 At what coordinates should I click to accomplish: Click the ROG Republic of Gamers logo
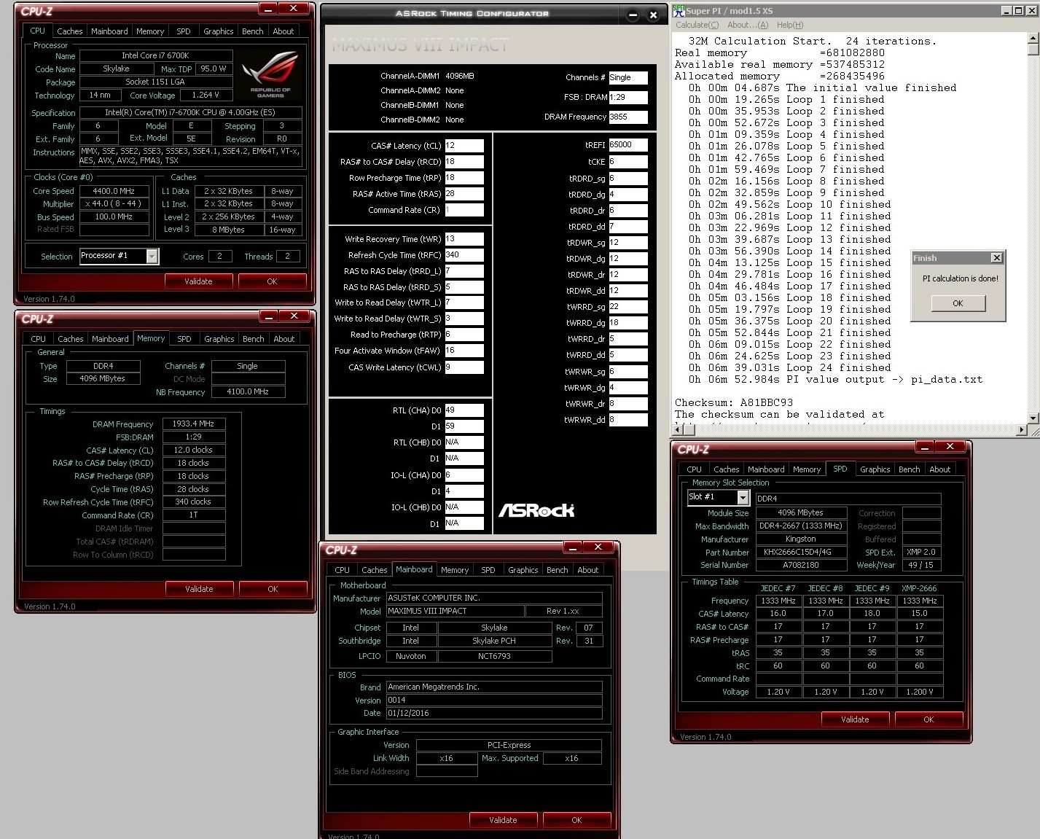coord(270,74)
